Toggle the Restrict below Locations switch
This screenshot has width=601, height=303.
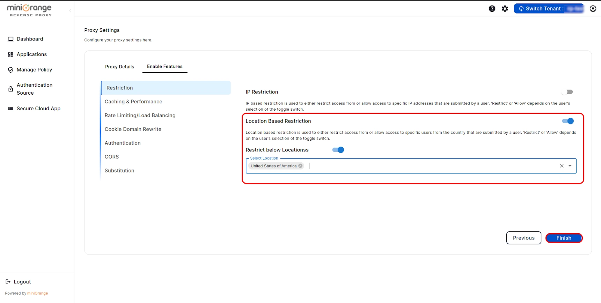338,150
